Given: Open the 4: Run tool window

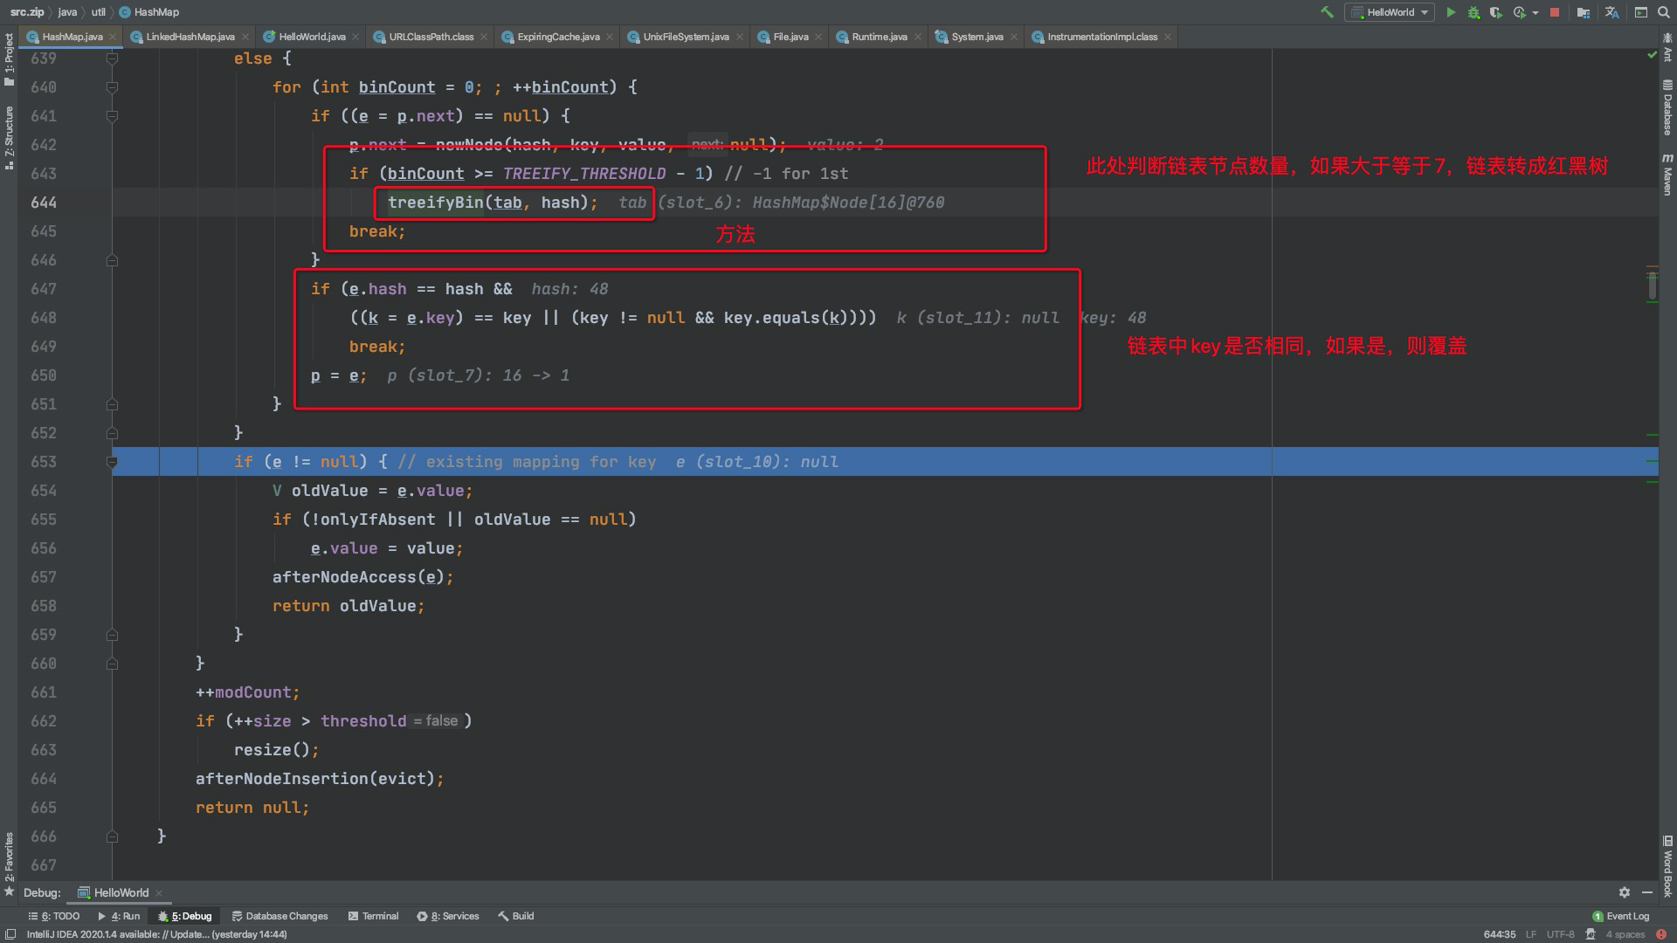Looking at the screenshot, I should [119, 916].
